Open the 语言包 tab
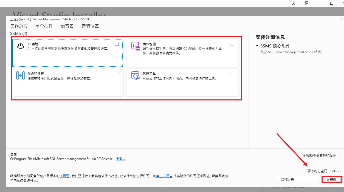Screen dimensions: 344x192 coord(67,26)
